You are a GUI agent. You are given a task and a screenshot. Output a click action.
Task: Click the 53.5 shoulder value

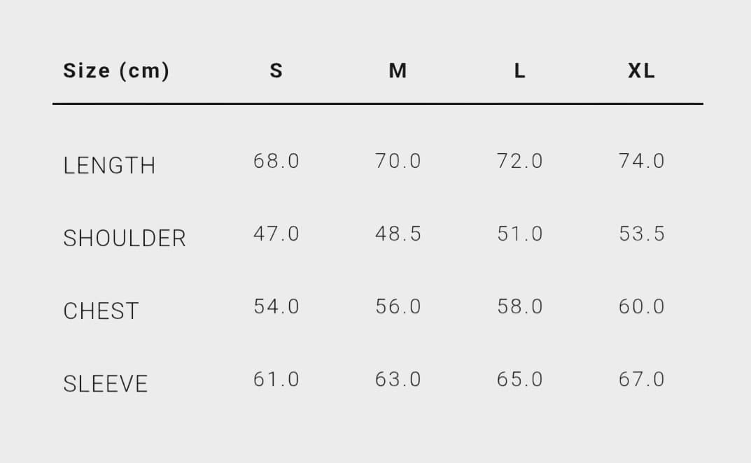pos(642,234)
